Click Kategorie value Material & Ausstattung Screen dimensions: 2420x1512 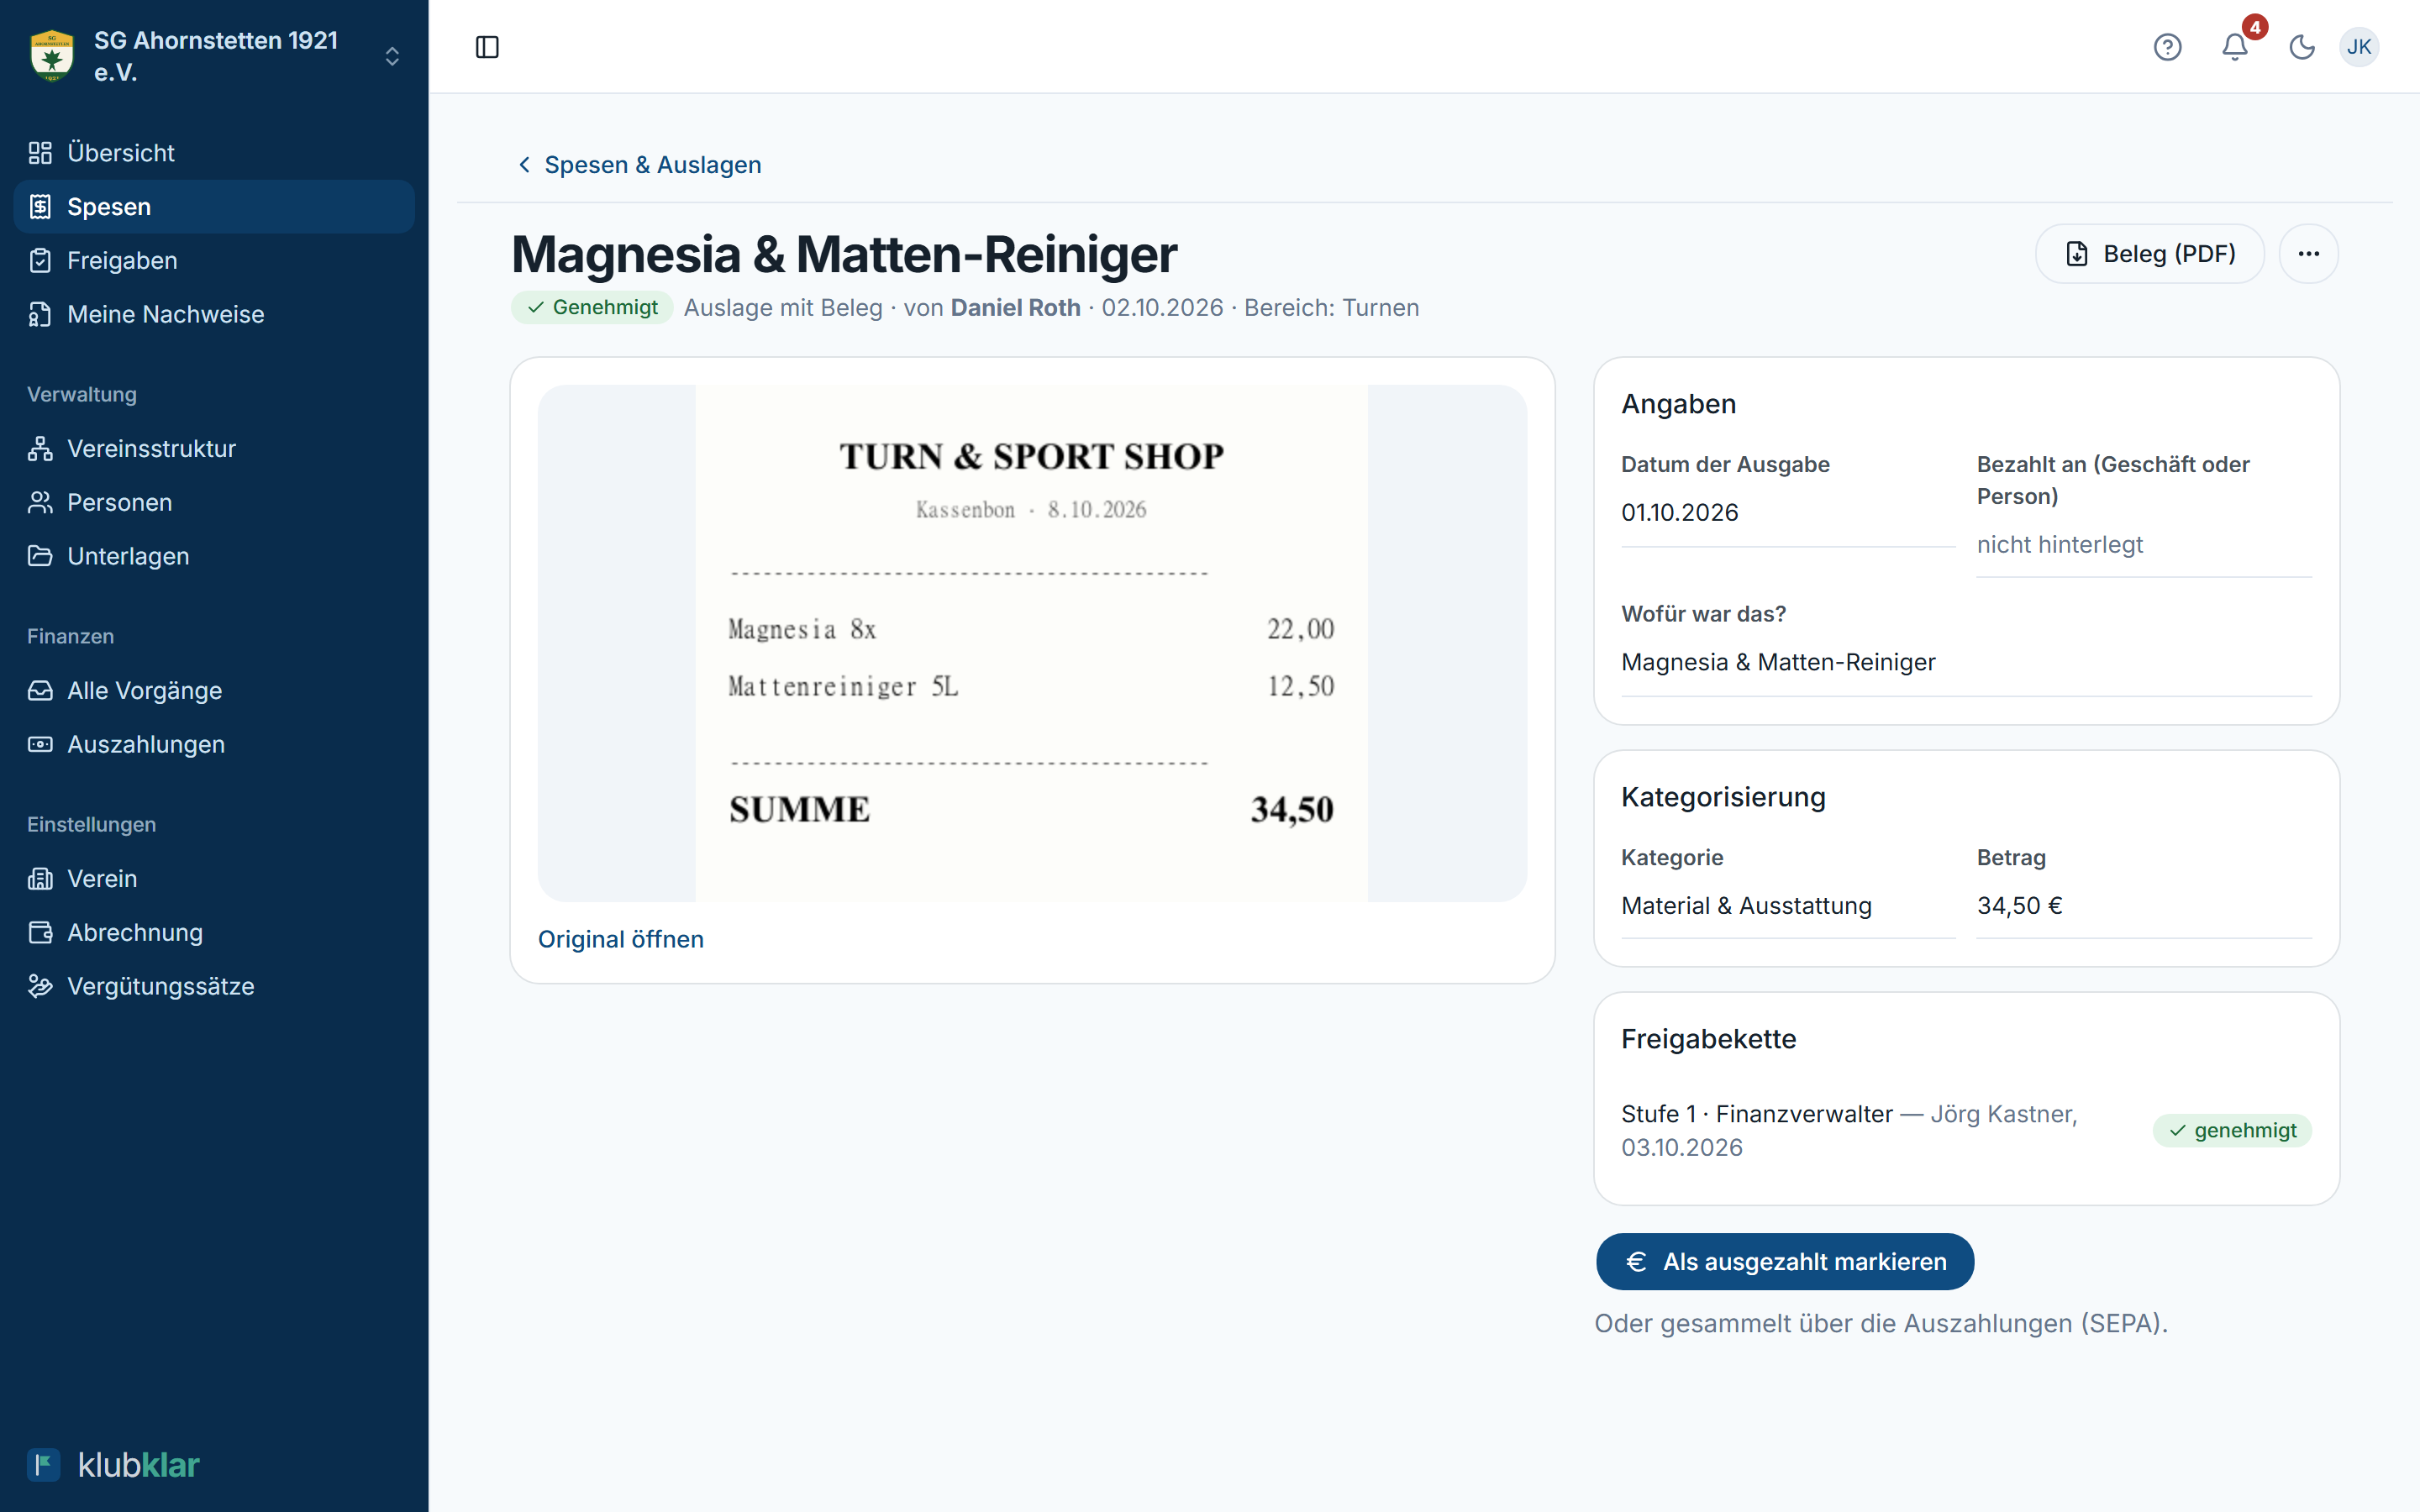1788,906
